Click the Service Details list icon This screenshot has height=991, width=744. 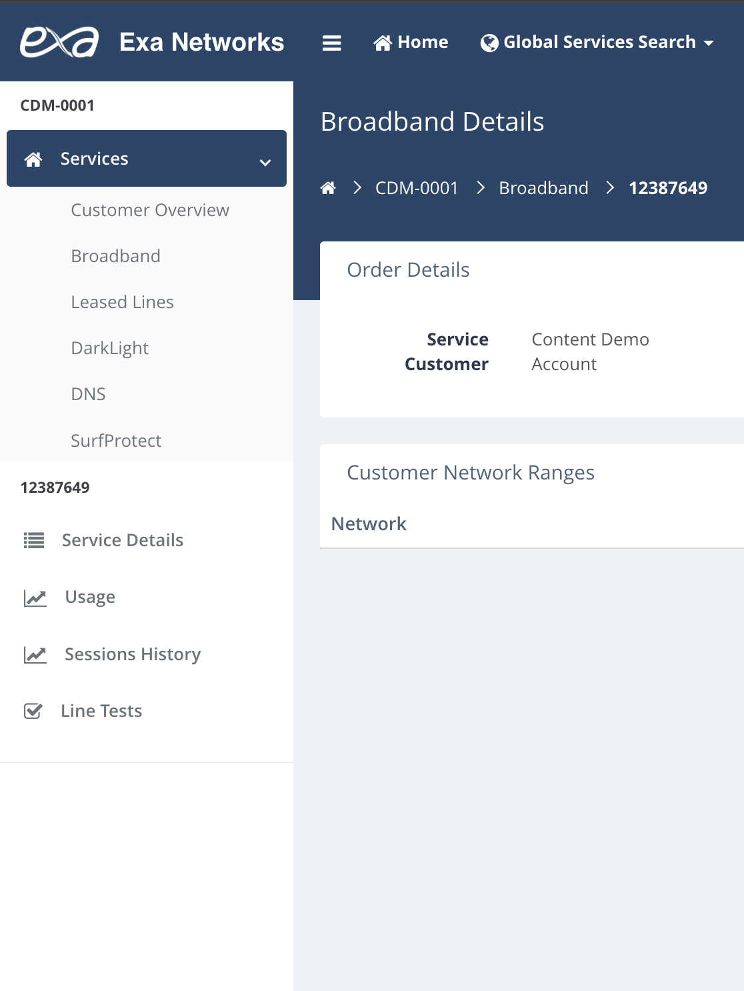[x=34, y=540]
